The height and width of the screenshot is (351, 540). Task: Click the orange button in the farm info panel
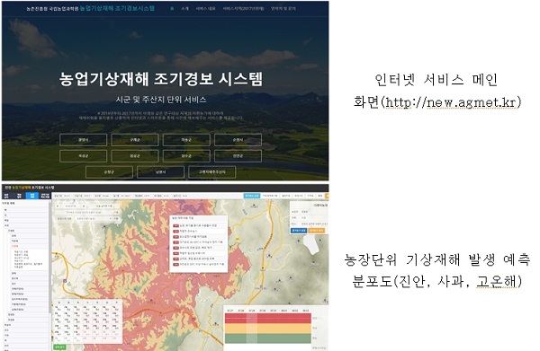point(316,231)
